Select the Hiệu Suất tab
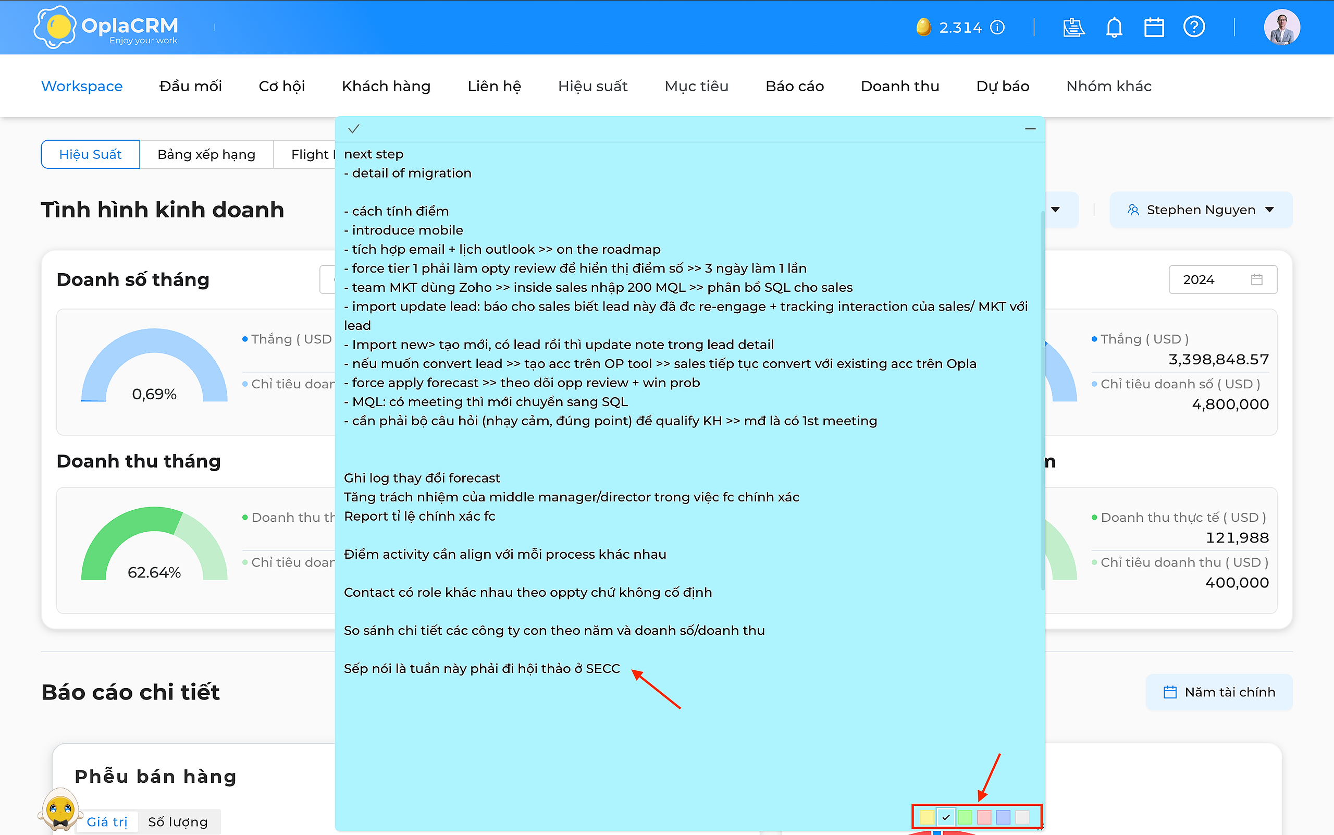This screenshot has width=1334, height=835. pyautogui.click(x=90, y=154)
